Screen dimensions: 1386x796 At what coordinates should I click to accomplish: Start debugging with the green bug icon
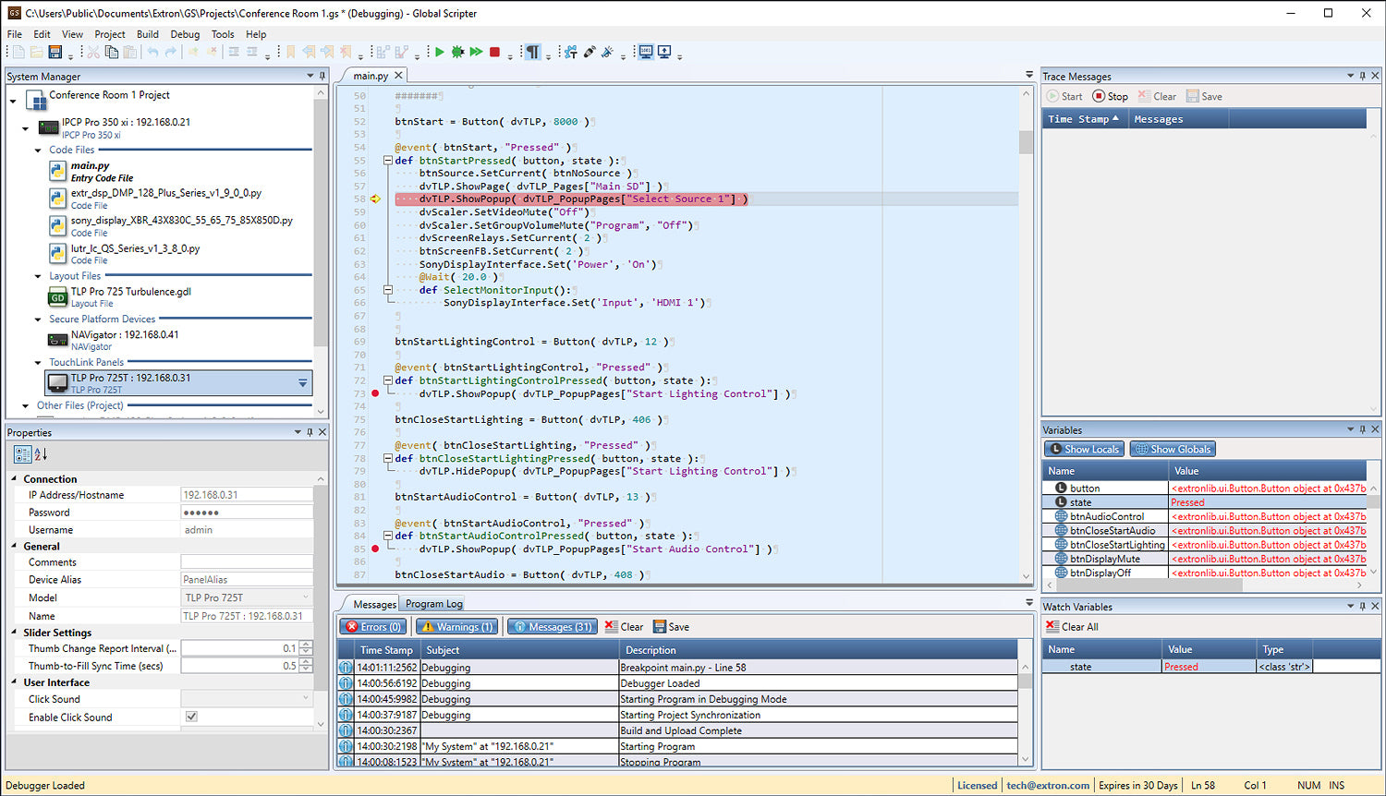coord(457,53)
